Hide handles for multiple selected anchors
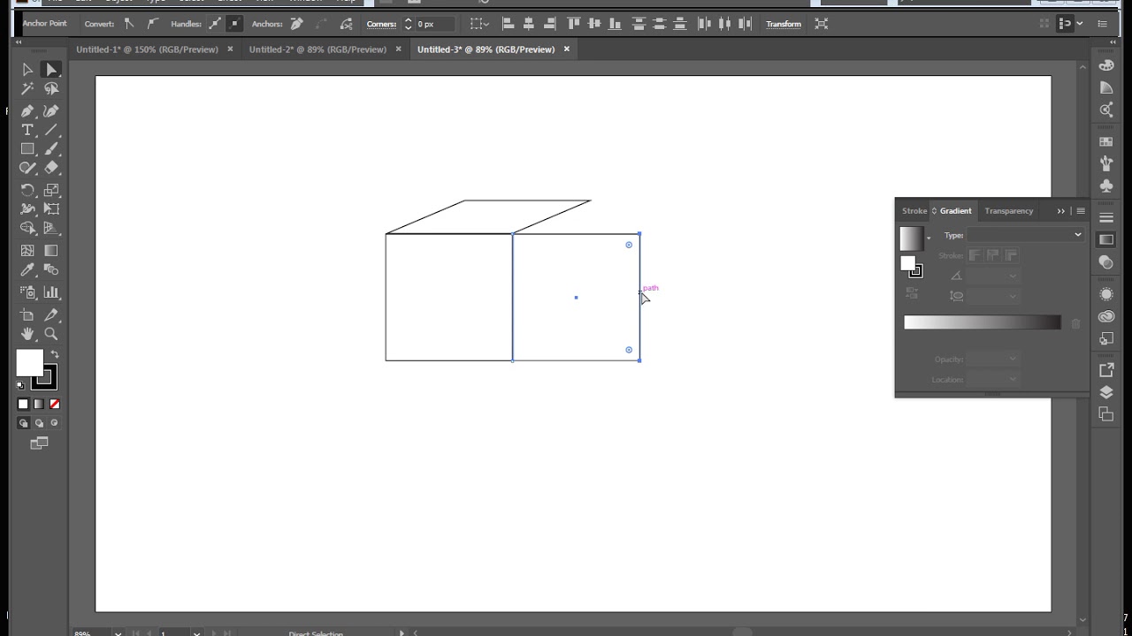 click(x=234, y=24)
